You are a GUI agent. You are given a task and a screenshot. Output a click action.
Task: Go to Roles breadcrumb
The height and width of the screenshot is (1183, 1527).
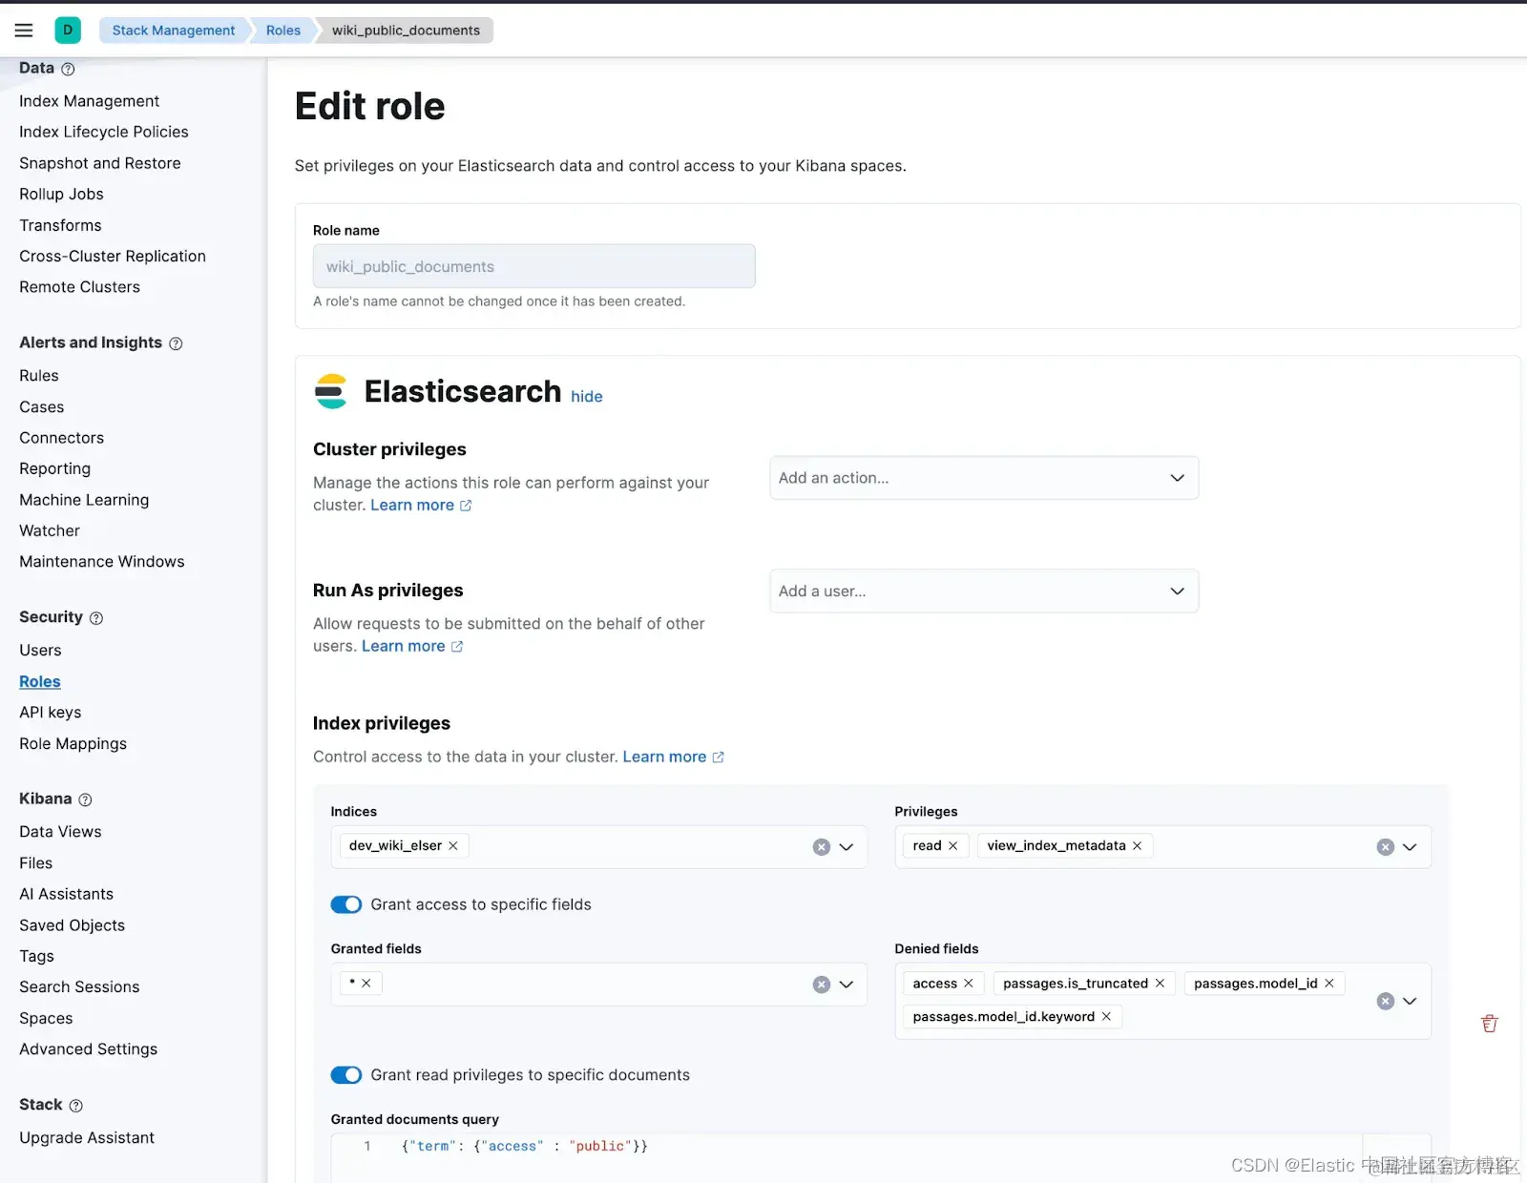(283, 31)
